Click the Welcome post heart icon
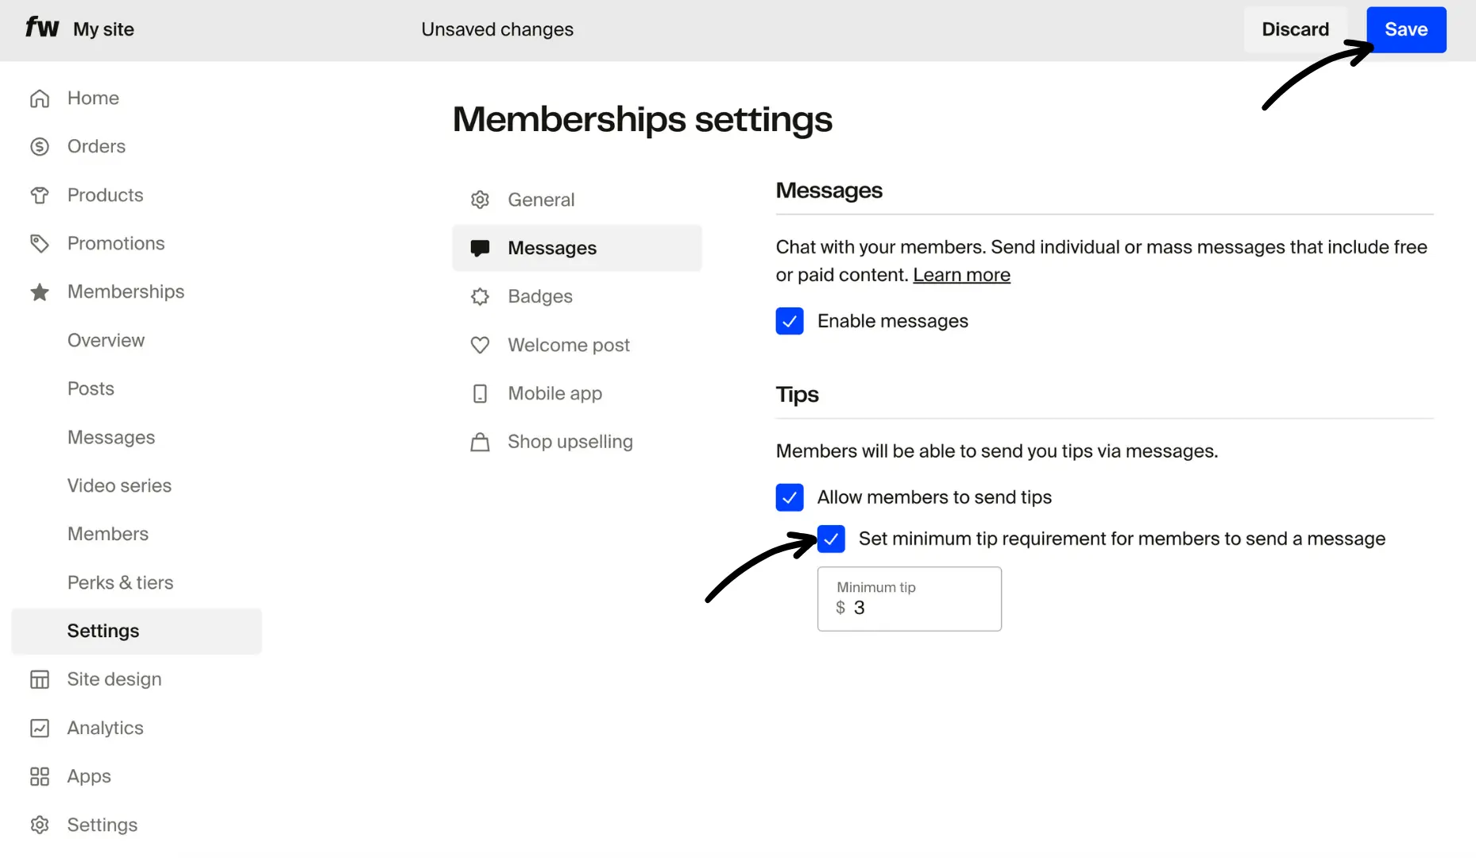Viewport: 1476px width, 858px height. [480, 345]
